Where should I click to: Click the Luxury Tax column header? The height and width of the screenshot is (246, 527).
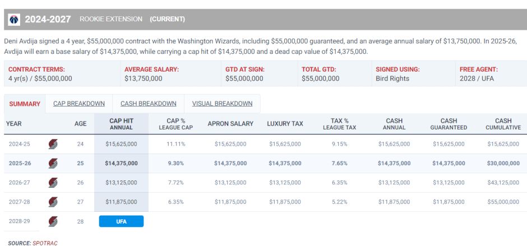coord(285,124)
